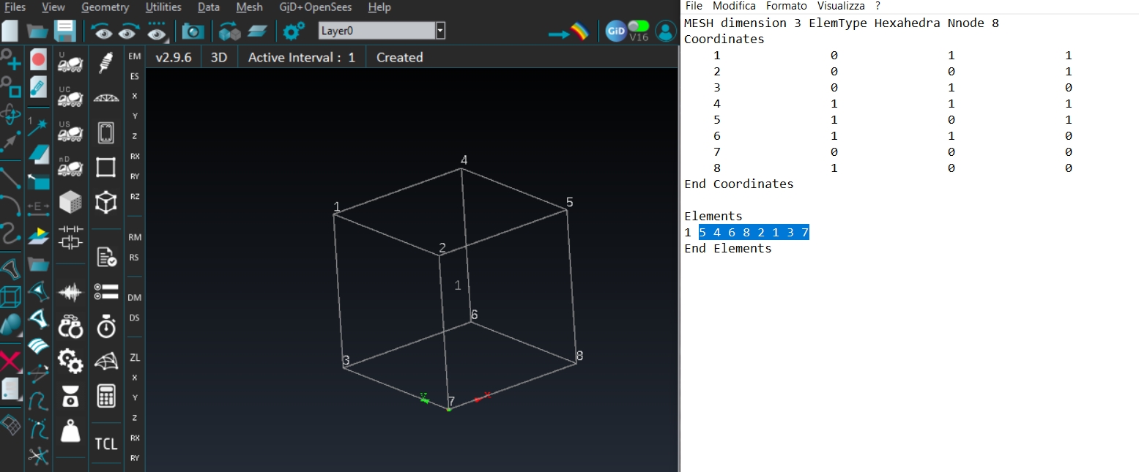Viewport: 1139px width, 472px height.
Task: Click the double gears analysis icon
Action: [70, 360]
